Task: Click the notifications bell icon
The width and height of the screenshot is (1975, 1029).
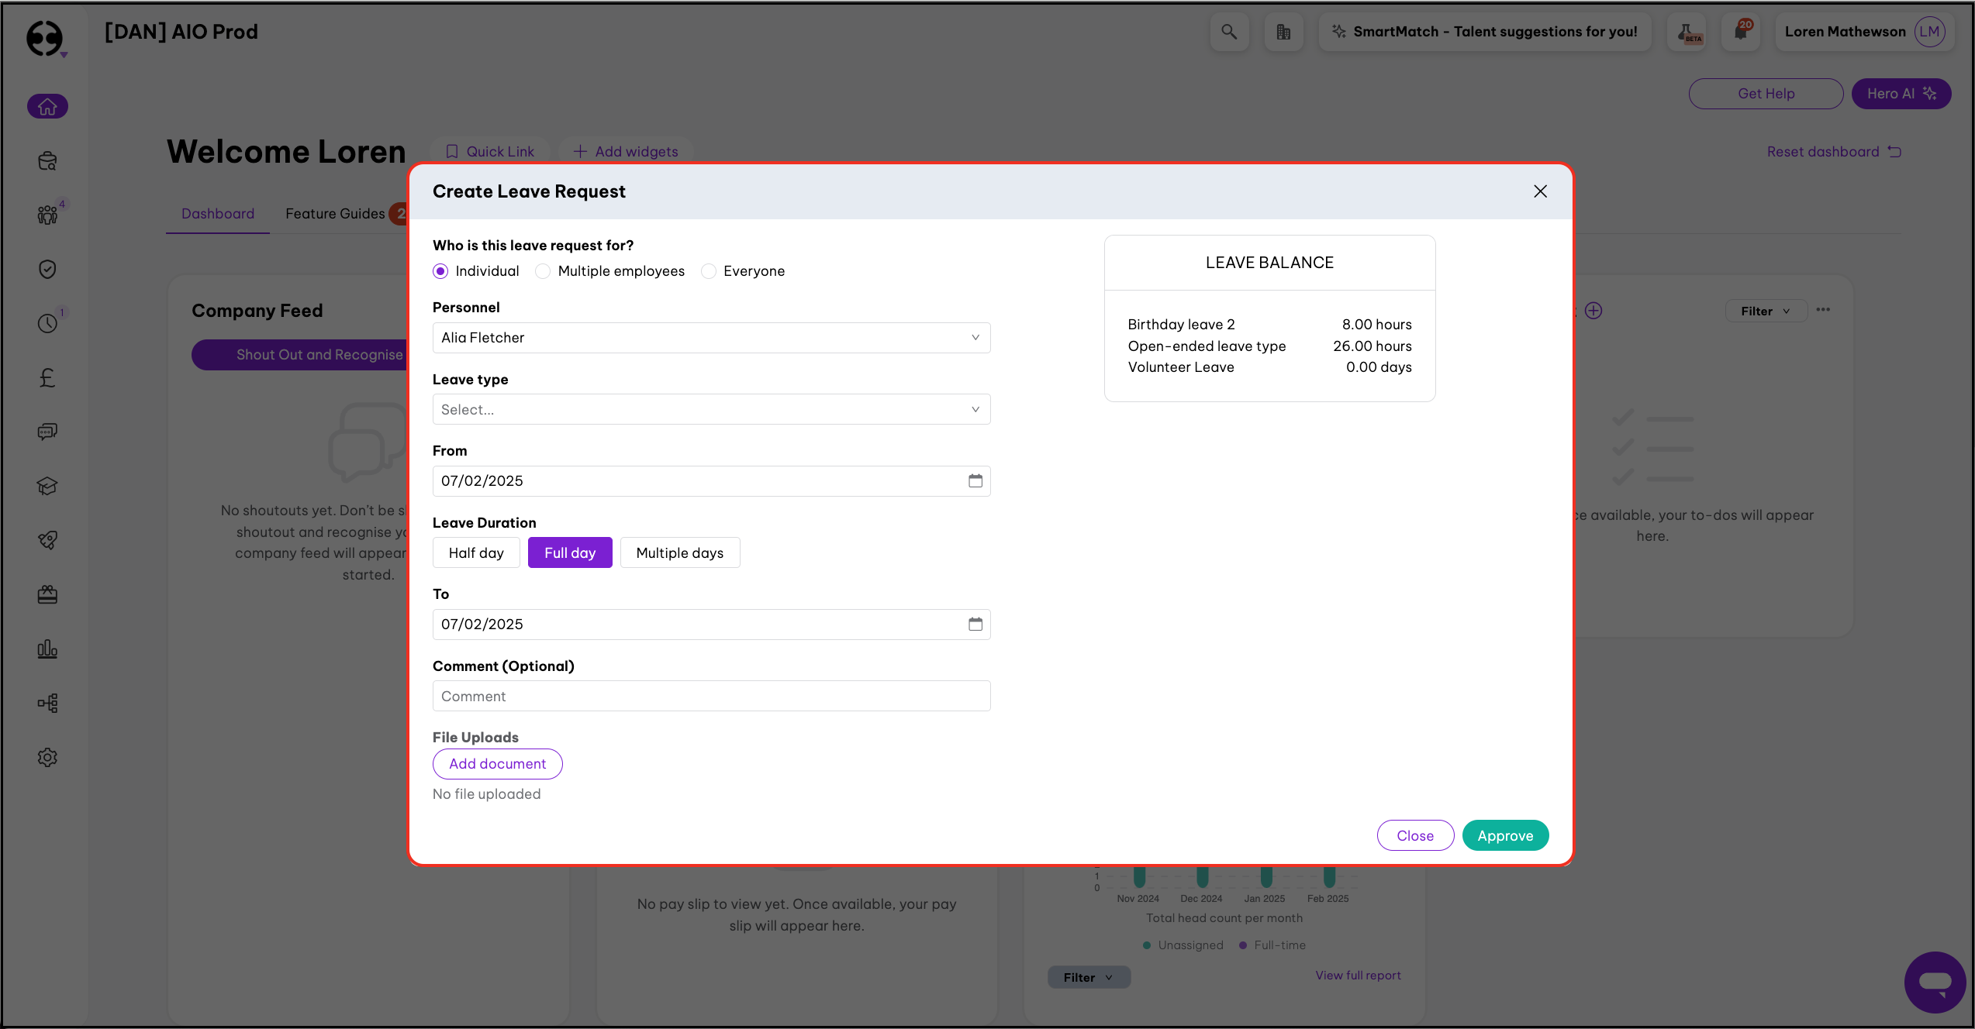Action: [1741, 32]
